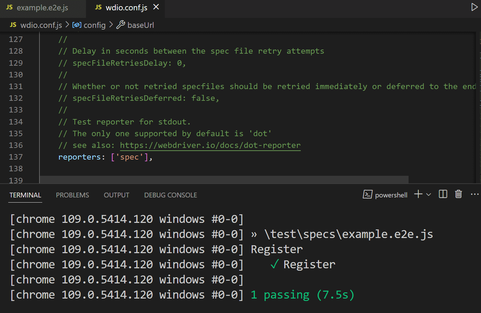Select the TERMINAL panel tab
Viewport: 481px width, 313px height.
pyautogui.click(x=25, y=195)
